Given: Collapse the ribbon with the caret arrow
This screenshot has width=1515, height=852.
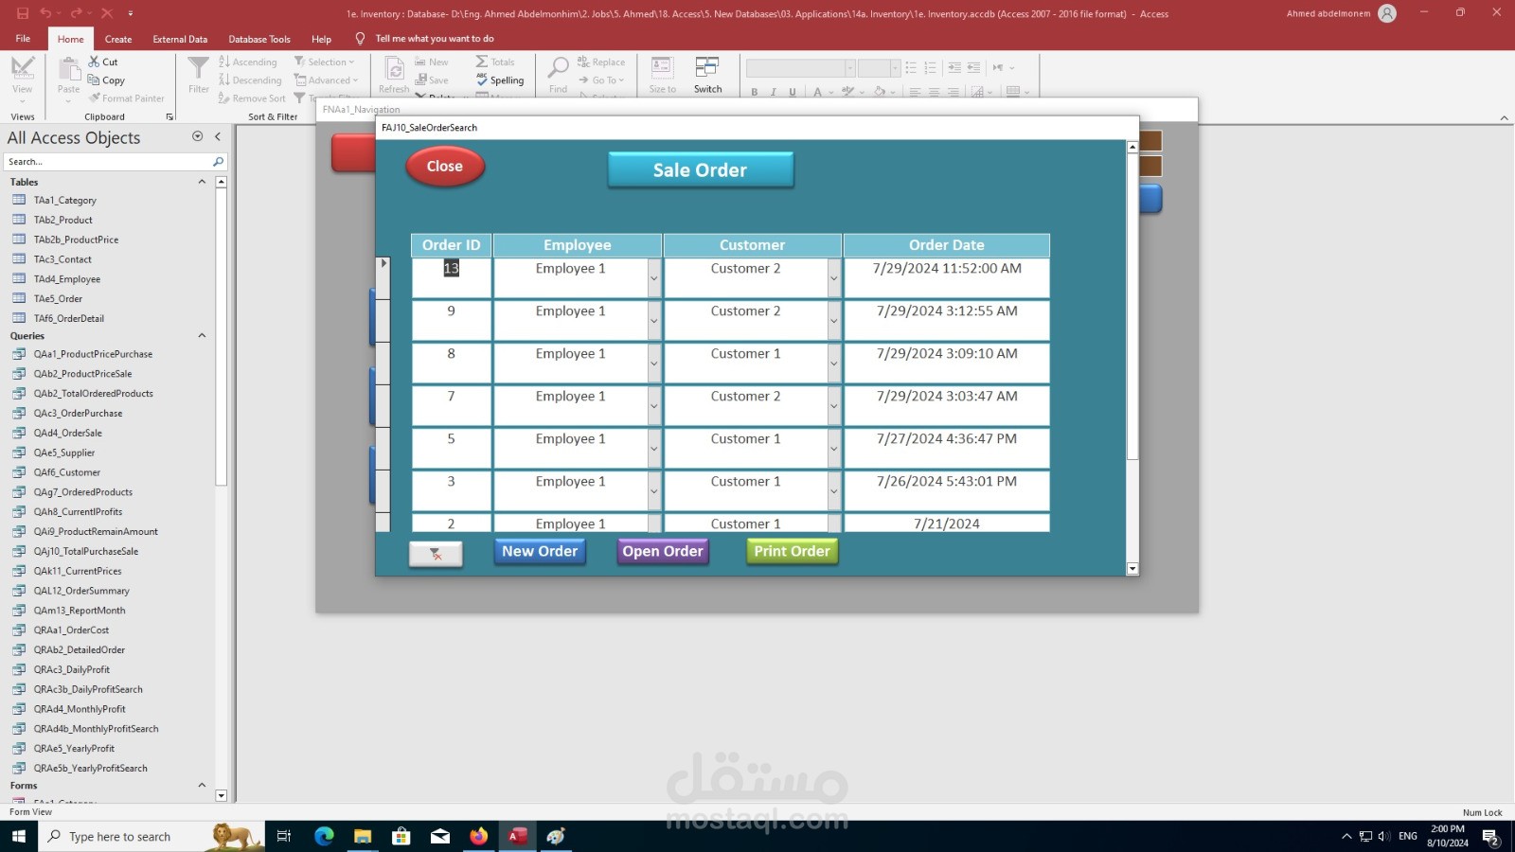Looking at the screenshot, I should pos(1504,117).
